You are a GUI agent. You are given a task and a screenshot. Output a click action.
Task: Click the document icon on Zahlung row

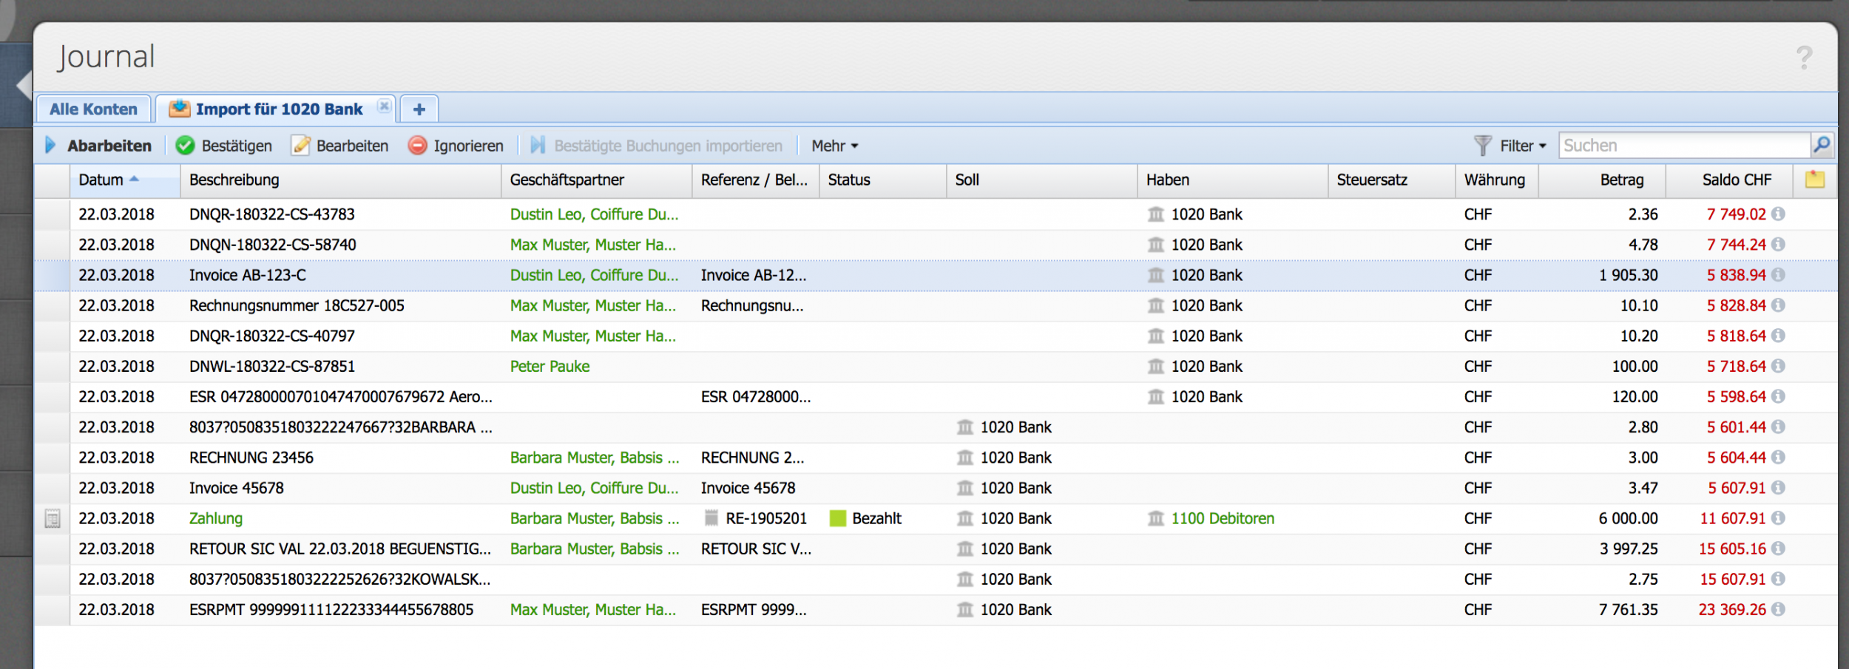coord(53,519)
